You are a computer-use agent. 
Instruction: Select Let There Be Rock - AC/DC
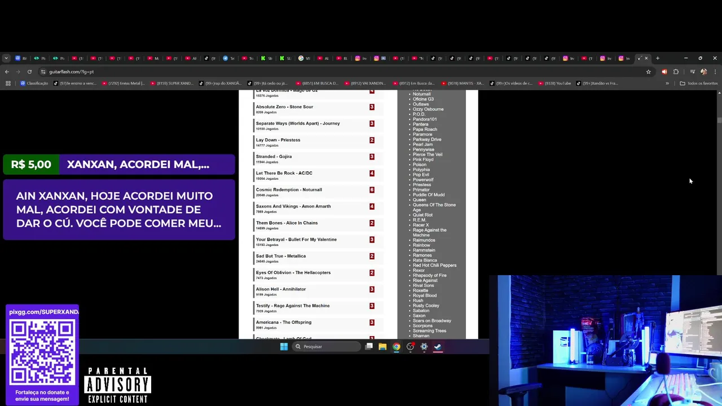tap(284, 173)
